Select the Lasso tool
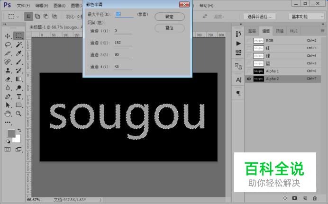The height and width of the screenshot is (204, 328). pos(8,44)
